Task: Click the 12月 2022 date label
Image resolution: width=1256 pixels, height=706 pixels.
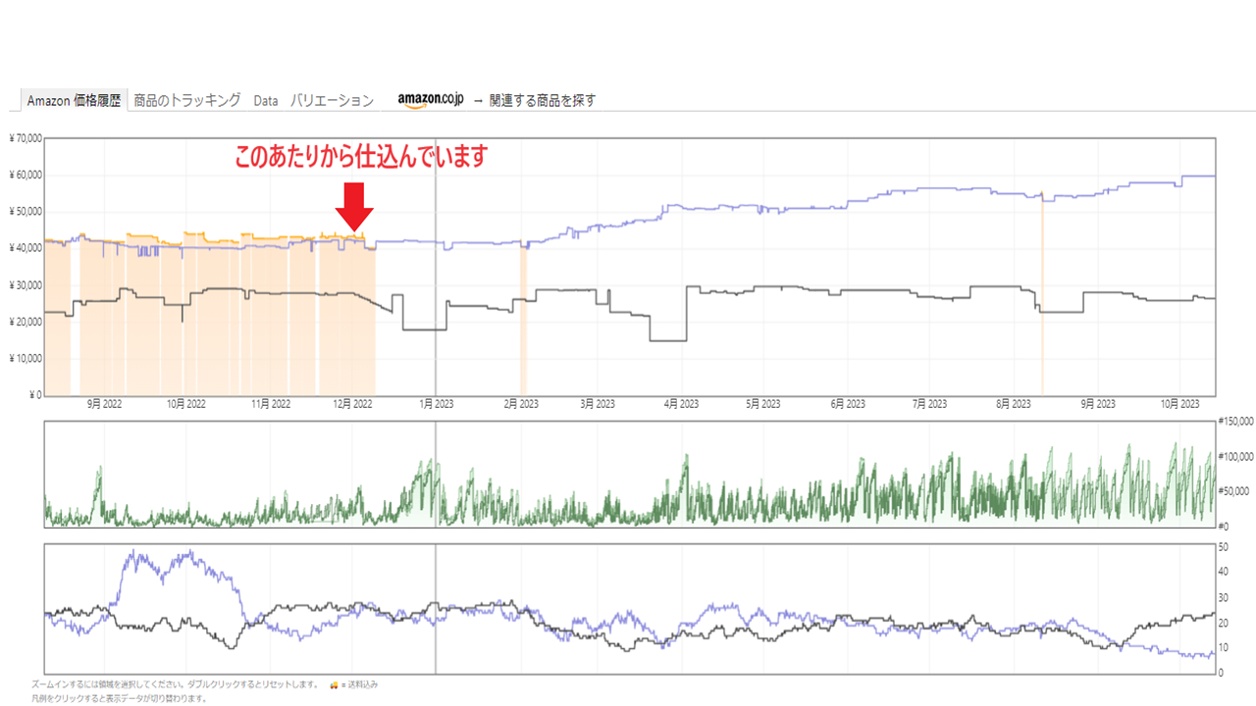Action: (x=353, y=404)
